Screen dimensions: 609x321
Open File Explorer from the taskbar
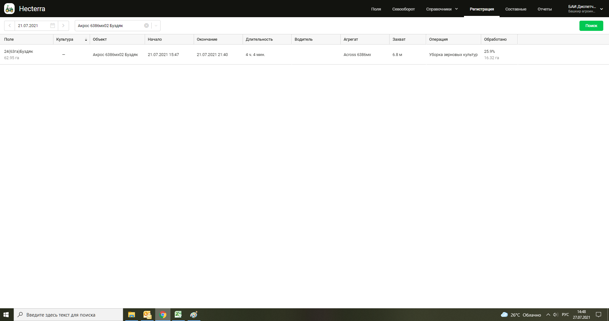pos(131,315)
